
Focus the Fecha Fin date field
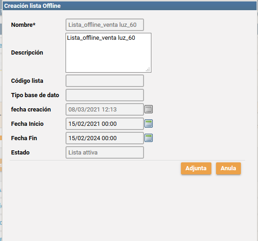tap(105, 138)
